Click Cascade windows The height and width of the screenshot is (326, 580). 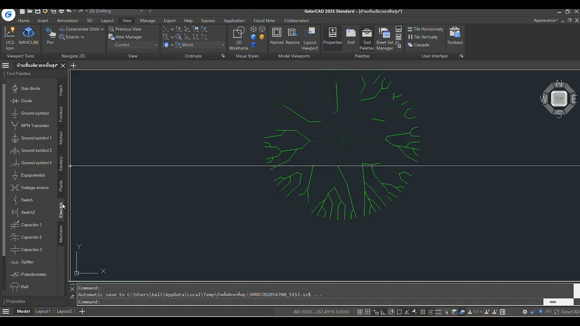tap(418, 45)
